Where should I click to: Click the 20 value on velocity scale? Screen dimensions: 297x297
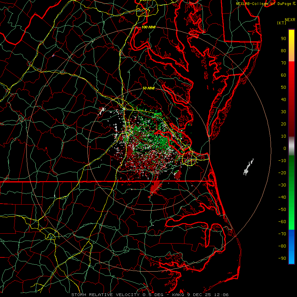click(283, 124)
